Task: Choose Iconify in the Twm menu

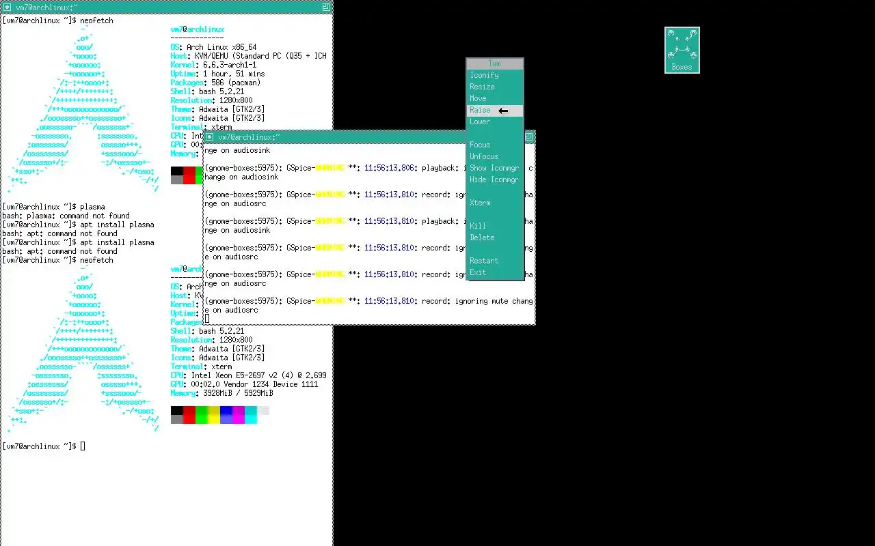Action: tap(495, 76)
